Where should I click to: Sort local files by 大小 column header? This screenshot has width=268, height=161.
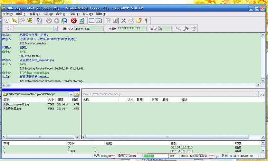click(x=51, y=100)
